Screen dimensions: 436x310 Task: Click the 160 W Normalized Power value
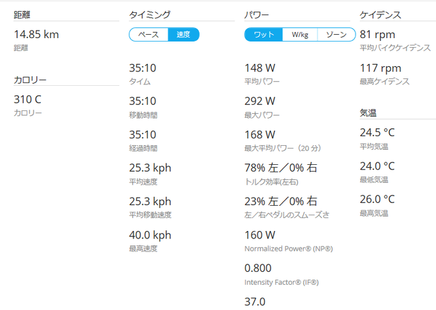pyautogui.click(x=260, y=235)
